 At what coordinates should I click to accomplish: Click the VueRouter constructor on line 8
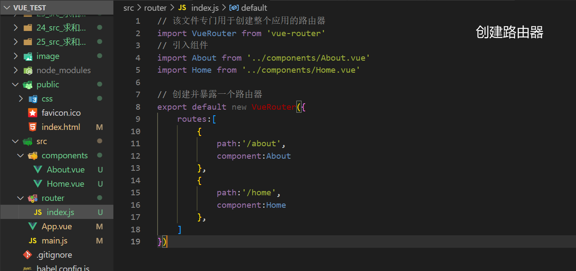pos(274,107)
